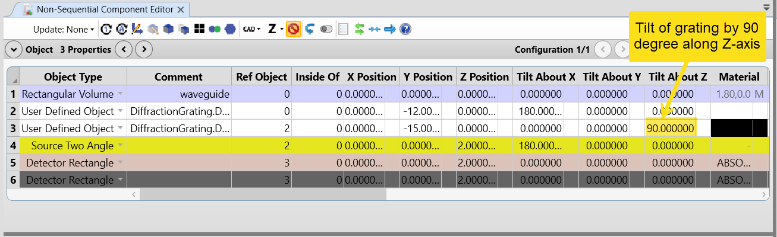777x237 pixels.
Task: Select the 1.80,0.0 Material cell
Action: tap(732, 94)
